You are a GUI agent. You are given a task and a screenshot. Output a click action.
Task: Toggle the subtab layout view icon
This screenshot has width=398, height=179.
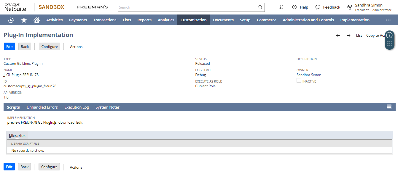coord(389,107)
